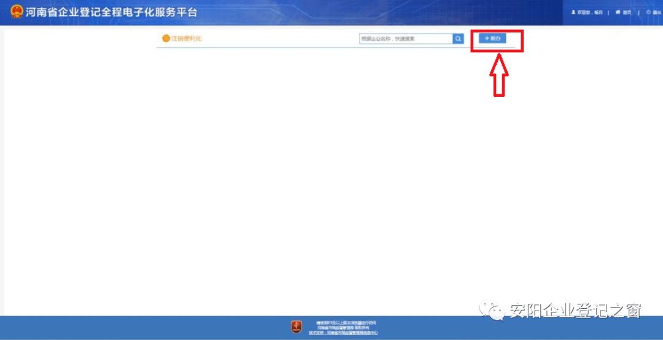Open the underlined technical support footer link

343,333
